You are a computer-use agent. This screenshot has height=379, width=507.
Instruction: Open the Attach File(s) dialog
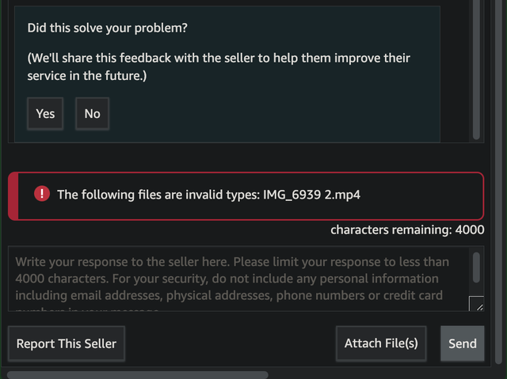(x=381, y=343)
